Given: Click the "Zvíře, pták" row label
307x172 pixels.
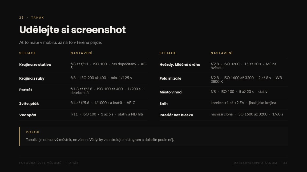Looking at the screenshot, I should coord(29,104).
